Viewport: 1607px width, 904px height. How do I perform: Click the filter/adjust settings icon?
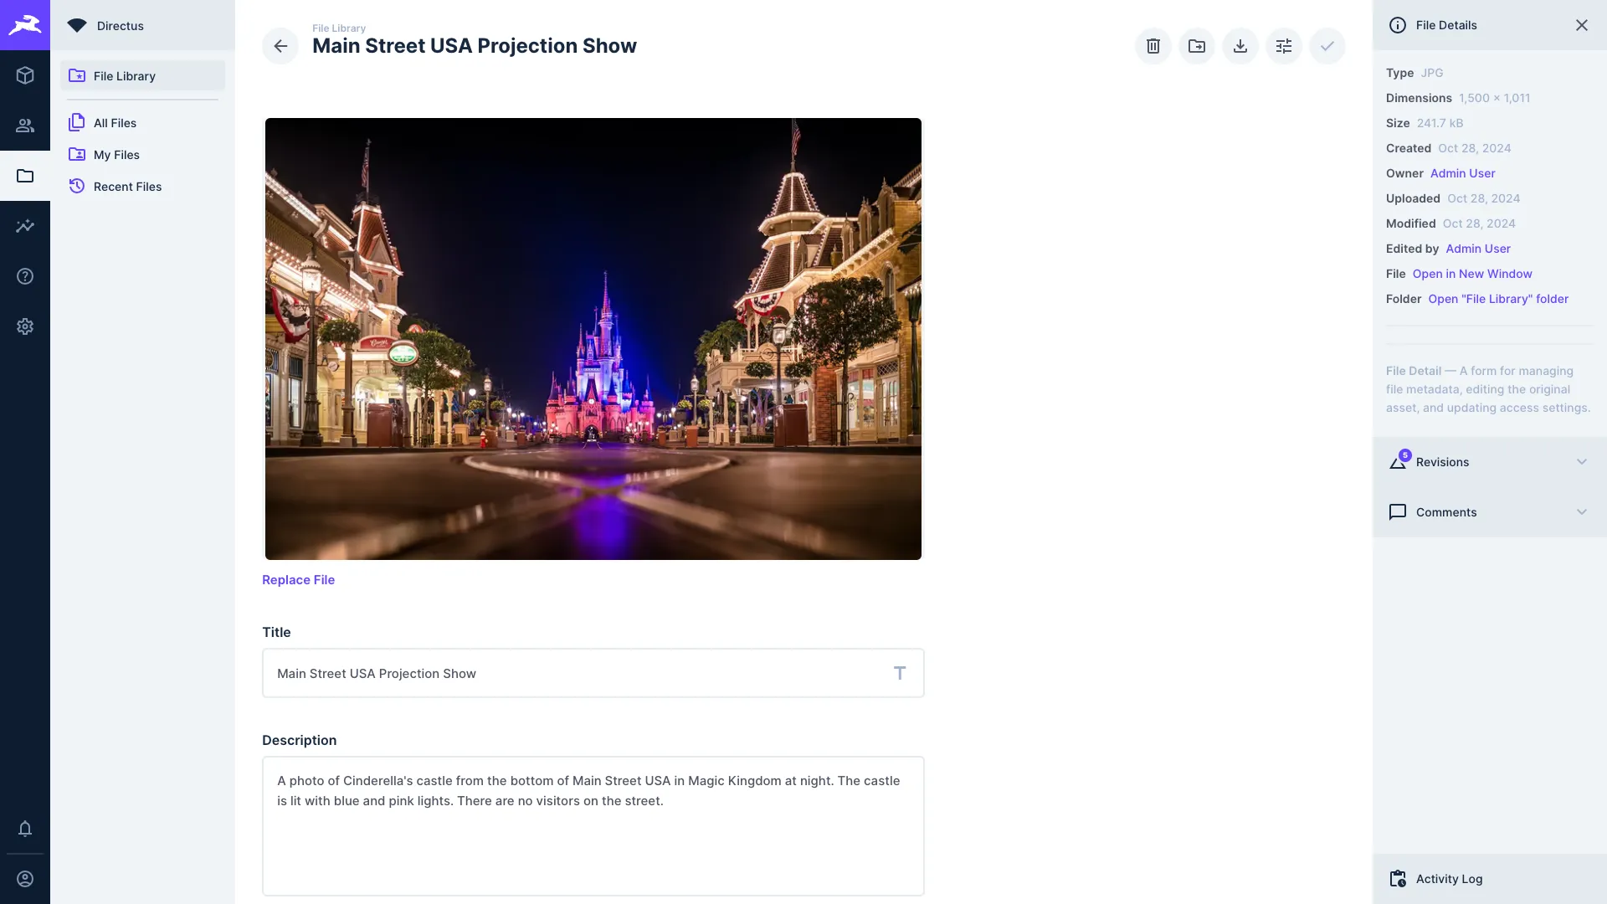[x=1284, y=45]
